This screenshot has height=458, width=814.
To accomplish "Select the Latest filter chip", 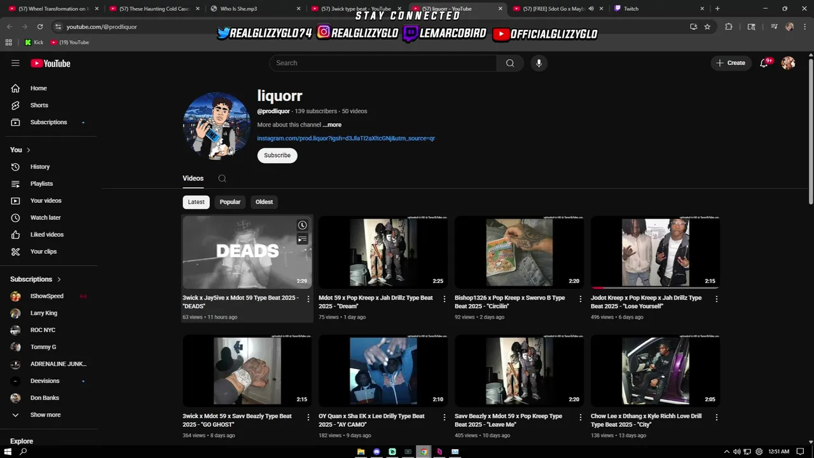I will pos(196,202).
